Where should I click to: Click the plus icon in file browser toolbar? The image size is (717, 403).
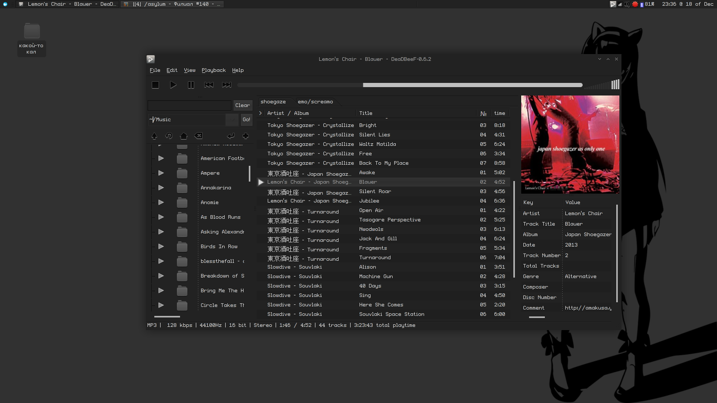click(x=246, y=136)
